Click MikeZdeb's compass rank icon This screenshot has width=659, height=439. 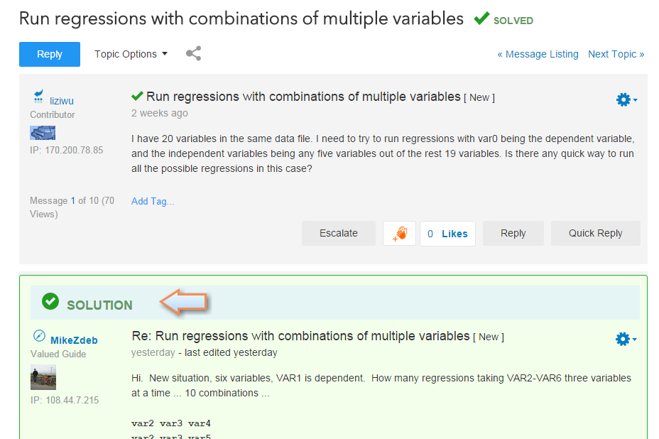[x=39, y=336]
